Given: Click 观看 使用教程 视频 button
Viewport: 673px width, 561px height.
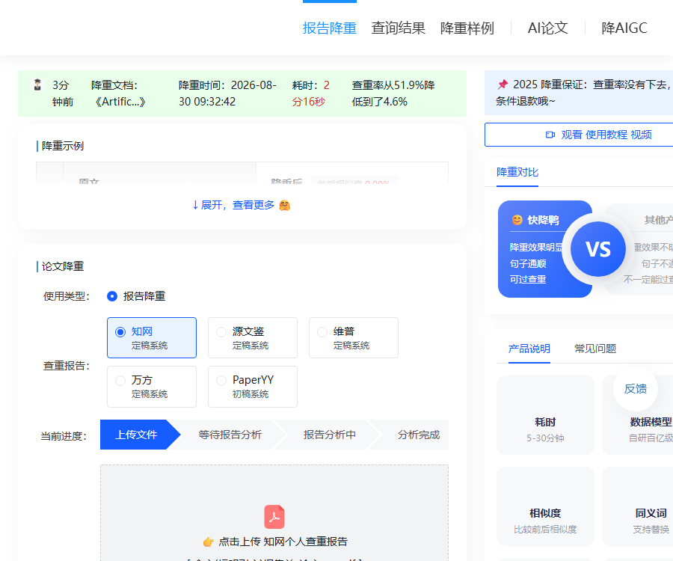Looking at the screenshot, I should click(579, 135).
